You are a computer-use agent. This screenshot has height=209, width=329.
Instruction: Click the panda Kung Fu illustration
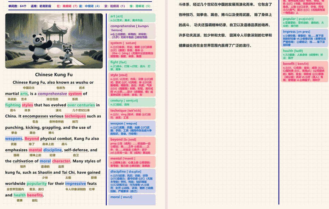tap(54, 41)
